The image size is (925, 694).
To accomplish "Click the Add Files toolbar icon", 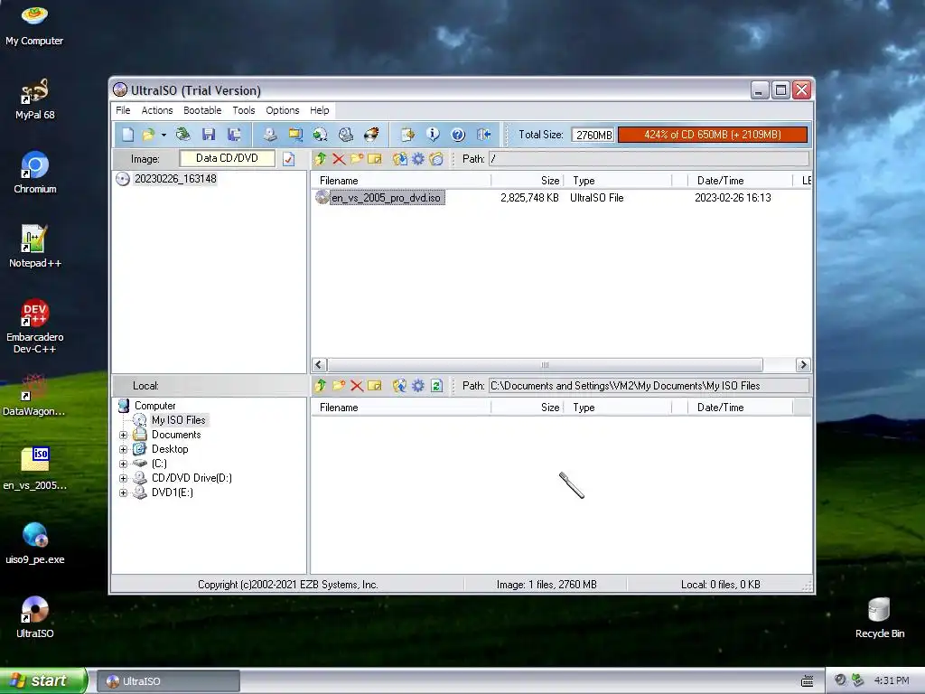I will (407, 135).
